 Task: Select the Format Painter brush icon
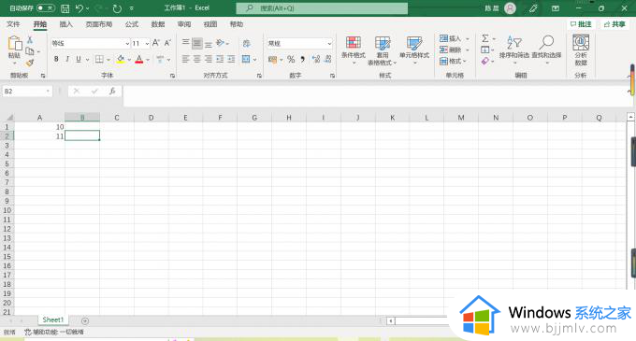(30, 63)
